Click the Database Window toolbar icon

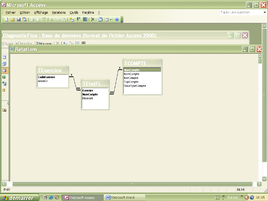tap(100, 19)
